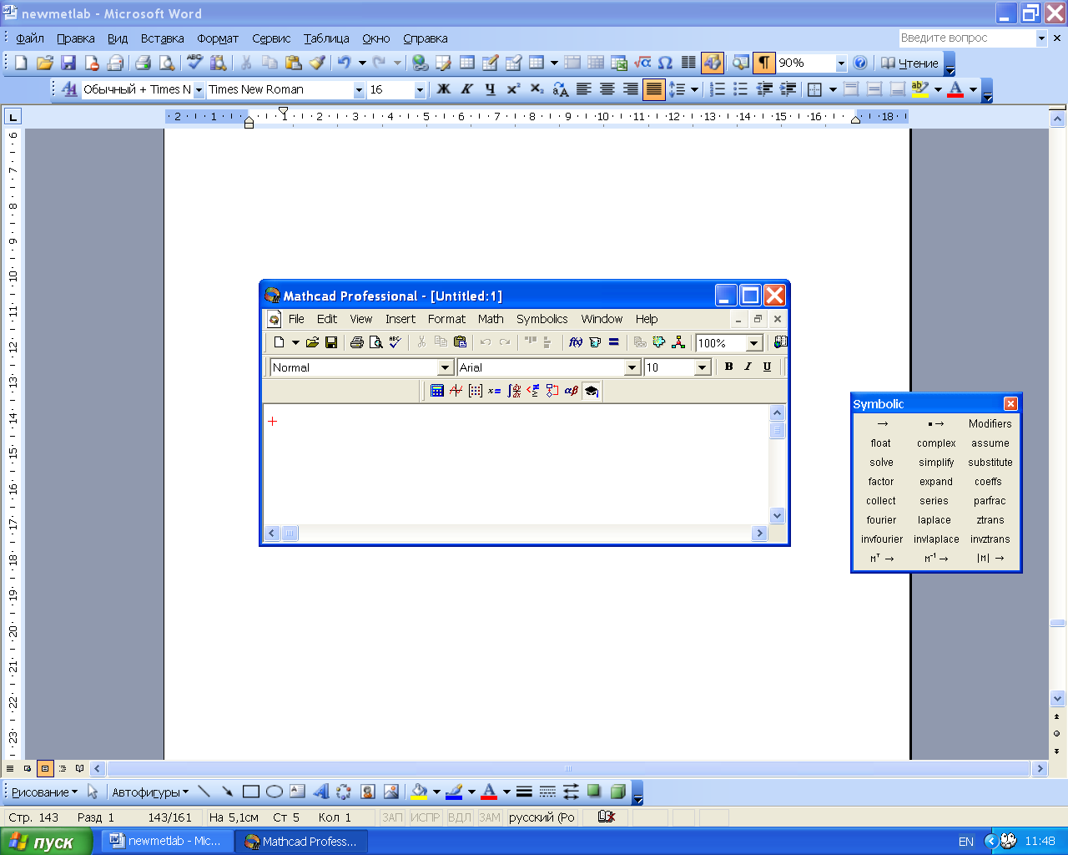
Task: Open the Insert menu in Mathcad
Action: pos(400,319)
